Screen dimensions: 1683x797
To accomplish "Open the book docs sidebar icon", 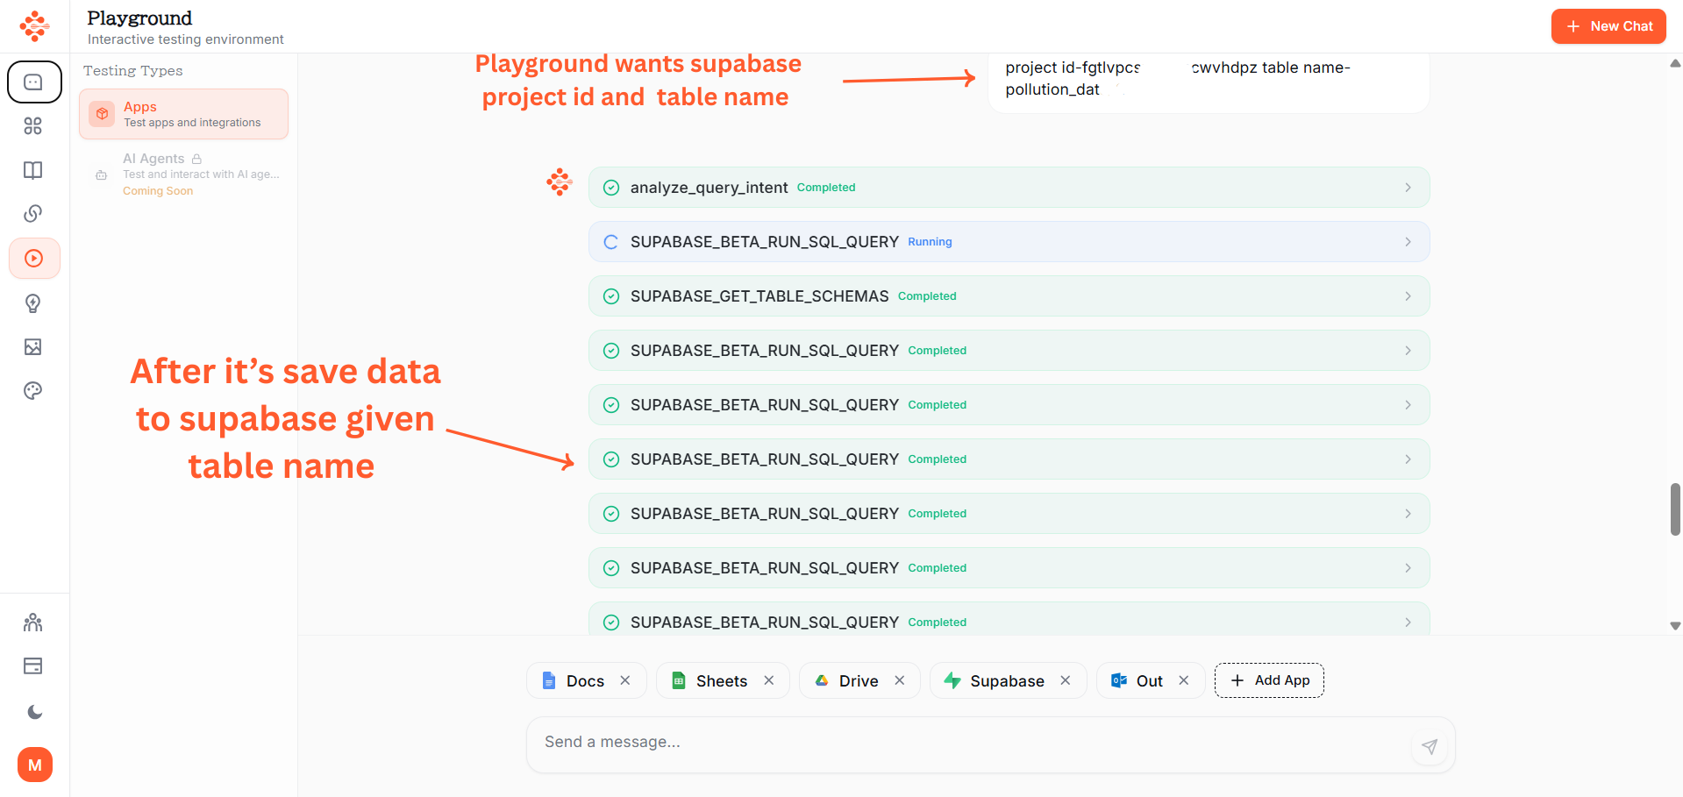I will tap(33, 170).
